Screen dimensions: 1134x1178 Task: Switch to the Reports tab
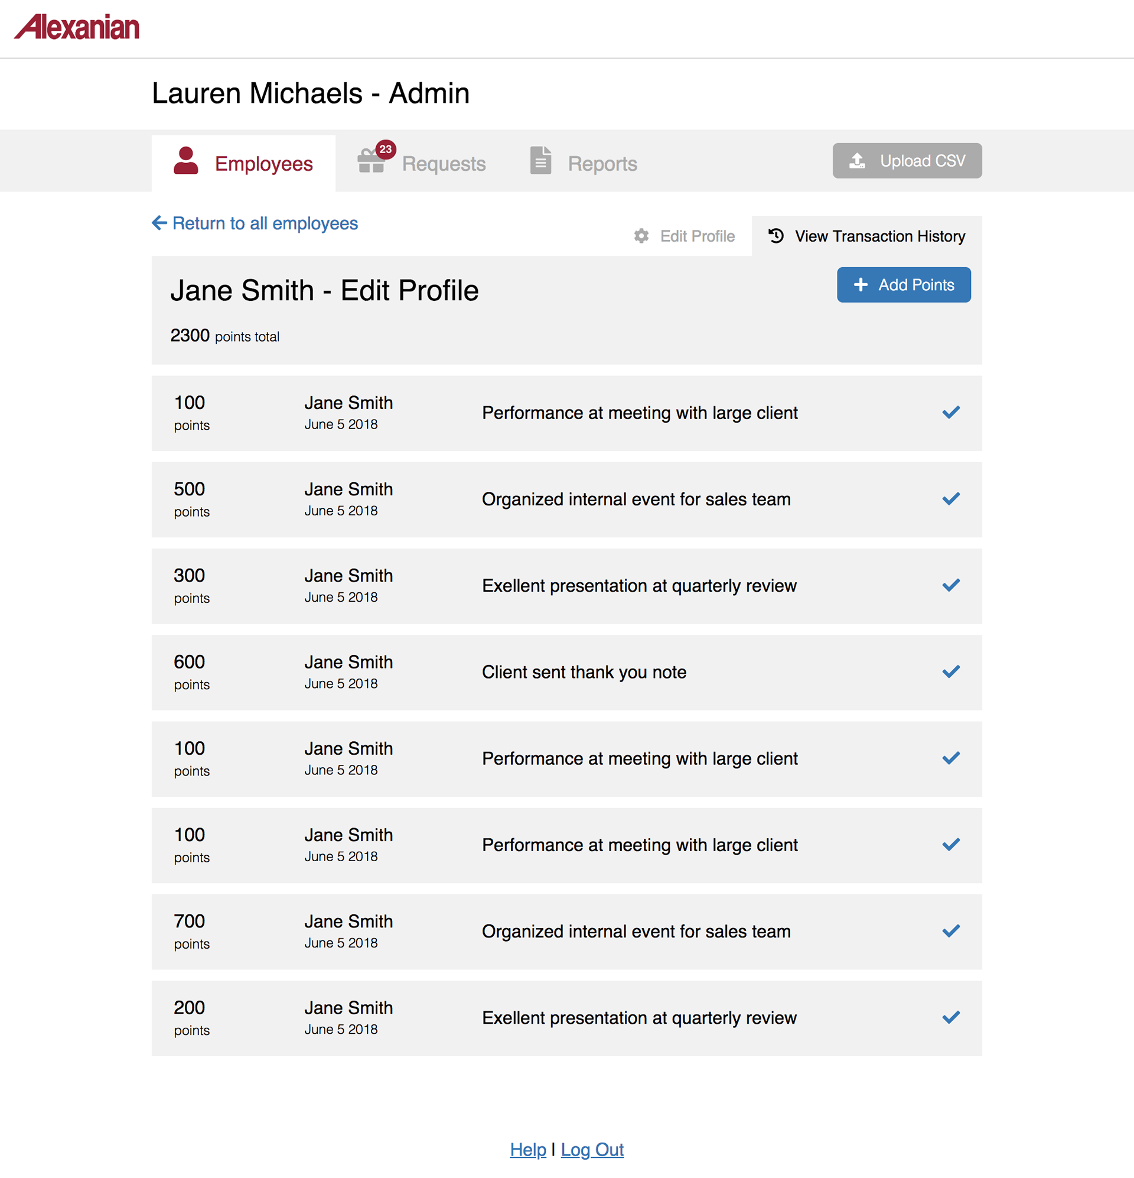[583, 163]
